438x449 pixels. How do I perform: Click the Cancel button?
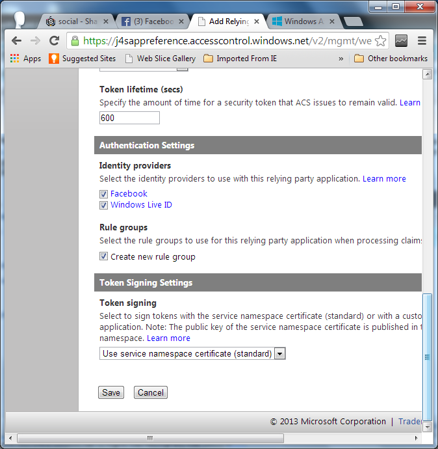pyautogui.click(x=151, y=392)
